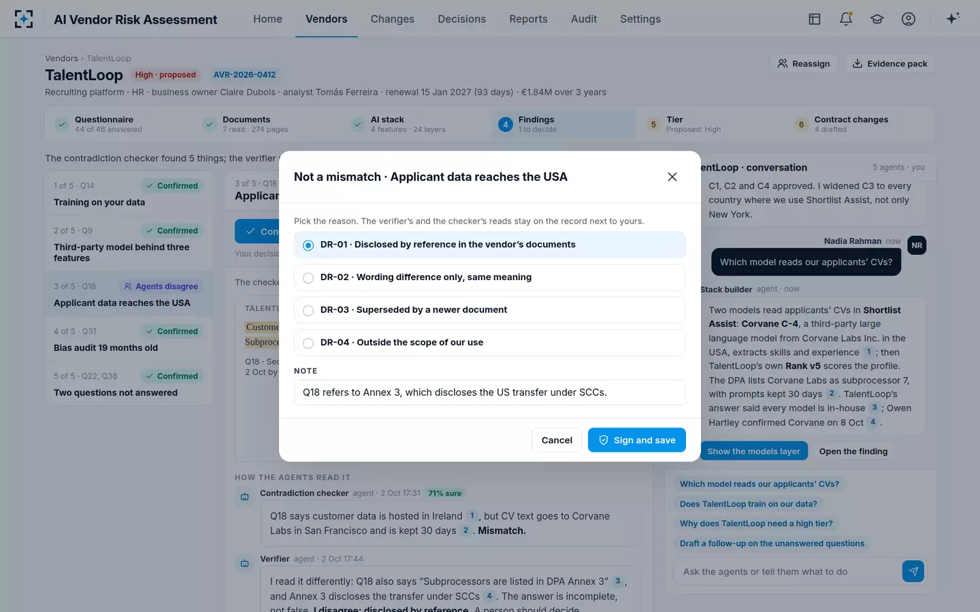This screenshot has height=612, width=980.
Task: Click Vendors breadcrumb link
Action: (x=61, y=58)
